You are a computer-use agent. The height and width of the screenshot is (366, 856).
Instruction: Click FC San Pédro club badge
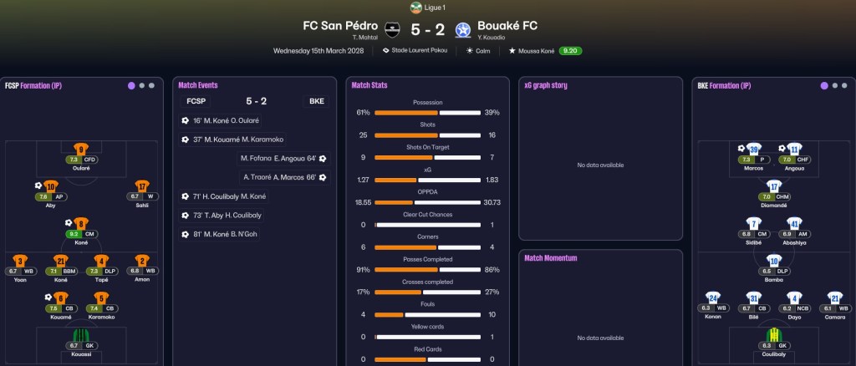click(392, 29)
